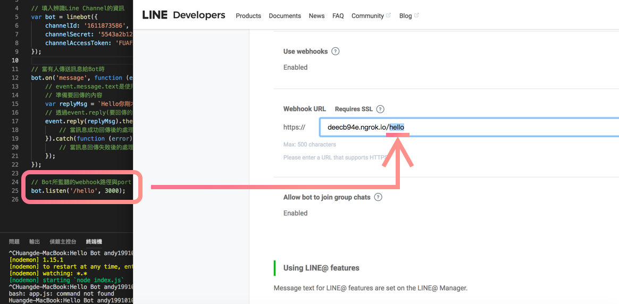This screenshot has height=304, width=619.
Task: Click the .catch(function (error) code line
Action: pos(89,138)
